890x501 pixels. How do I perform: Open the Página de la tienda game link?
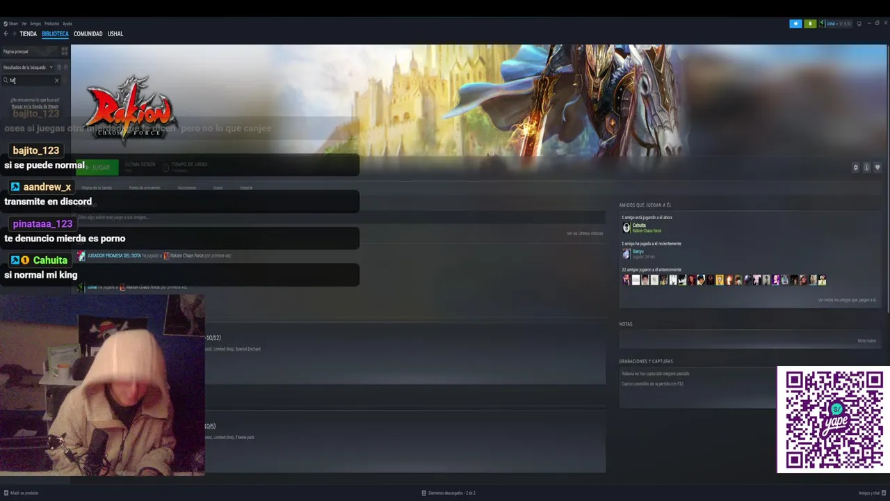pyautogui.click(x=97, y=188)
